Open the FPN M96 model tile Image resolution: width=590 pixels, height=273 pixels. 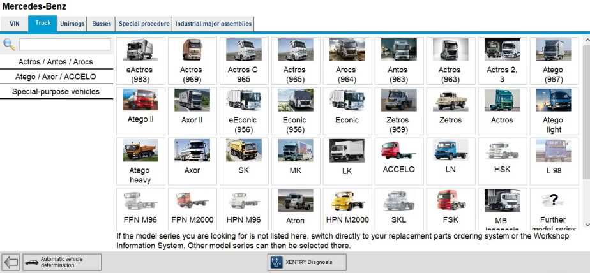140,209
